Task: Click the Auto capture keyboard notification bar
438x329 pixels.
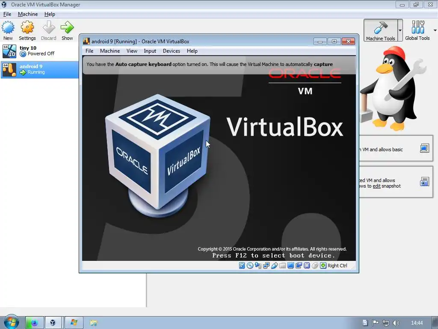Action: tap(219, 64)
